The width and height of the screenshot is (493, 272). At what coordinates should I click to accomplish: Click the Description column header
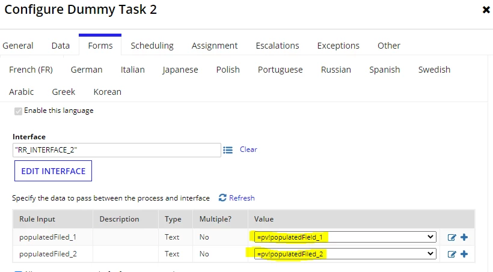126,219
